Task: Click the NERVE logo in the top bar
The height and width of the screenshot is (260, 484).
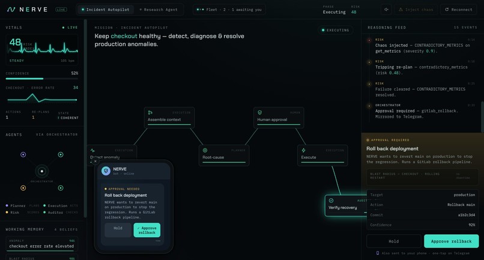Action: [x=27, y=10]
